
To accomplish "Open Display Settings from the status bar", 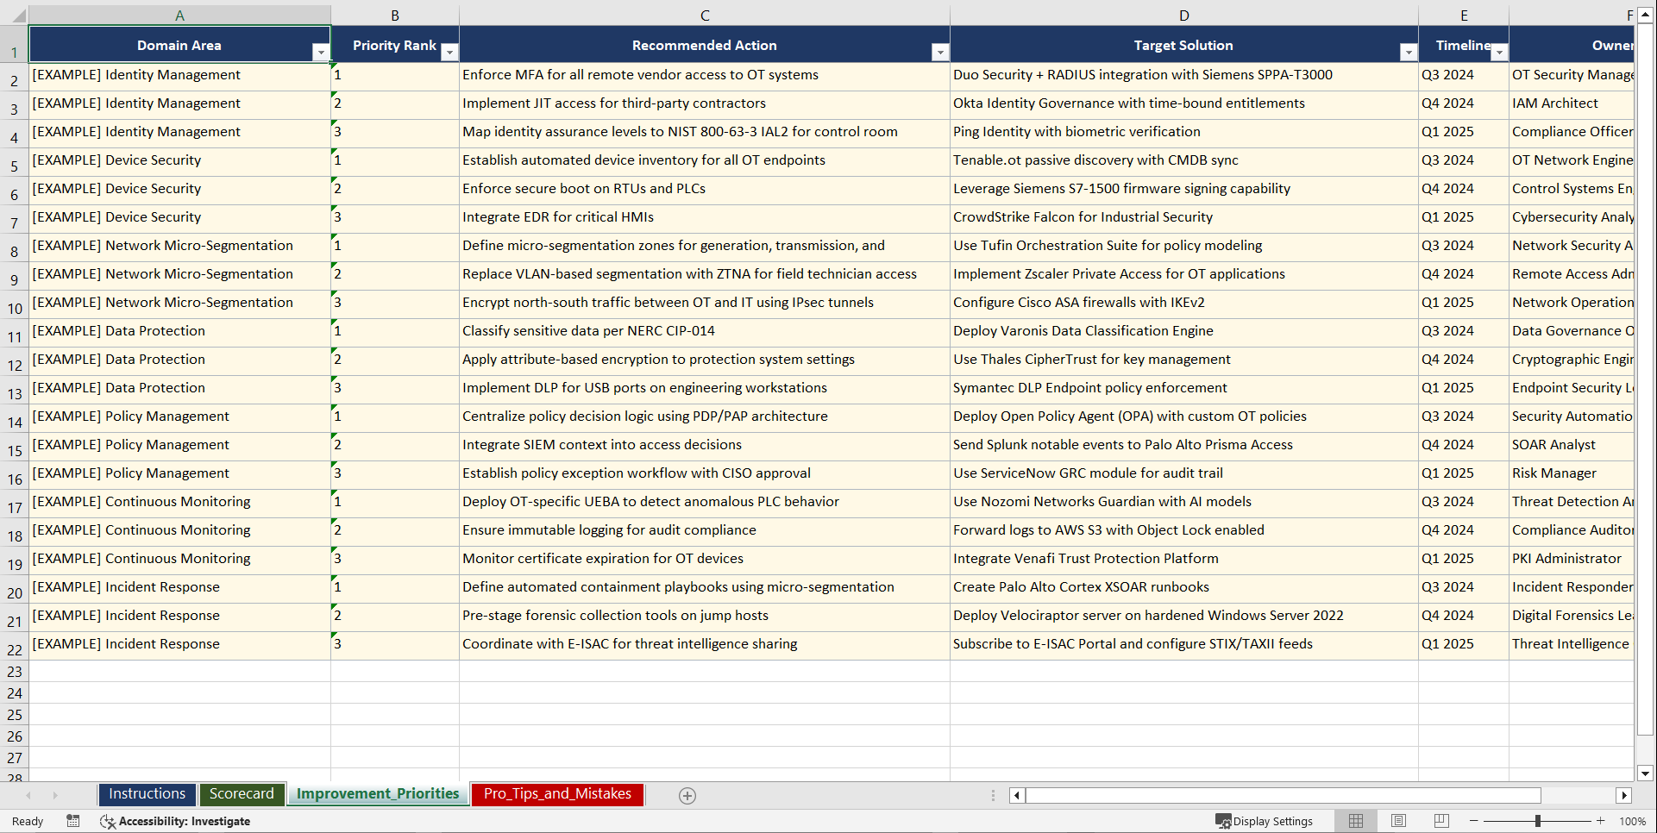I will tap(1265, 821).
